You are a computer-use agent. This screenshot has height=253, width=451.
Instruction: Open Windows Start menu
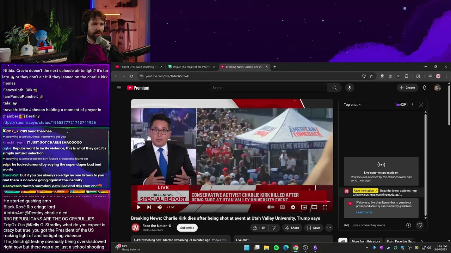247,248
